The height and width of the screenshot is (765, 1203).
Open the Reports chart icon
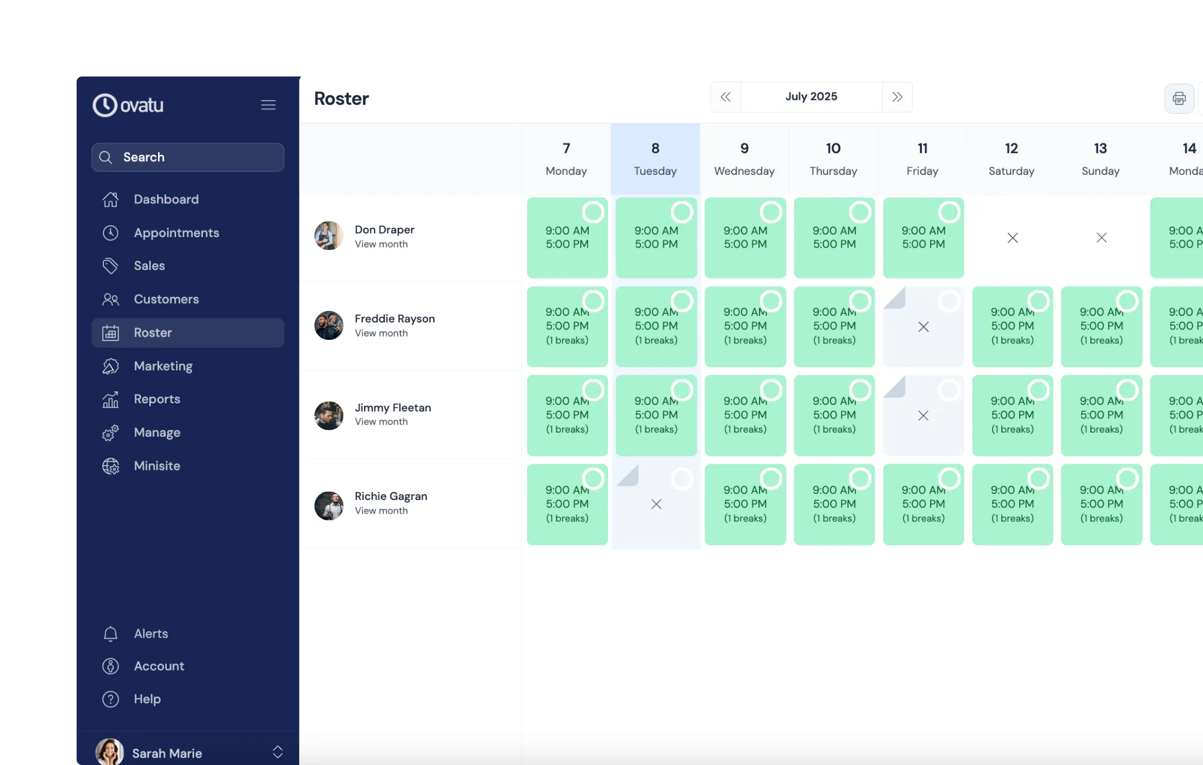click(111, 399)
